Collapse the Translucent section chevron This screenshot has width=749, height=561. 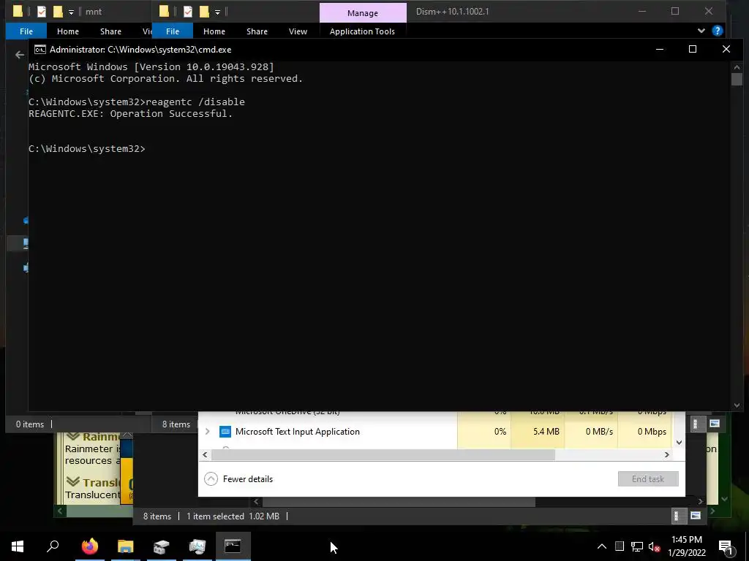(73, 481)
